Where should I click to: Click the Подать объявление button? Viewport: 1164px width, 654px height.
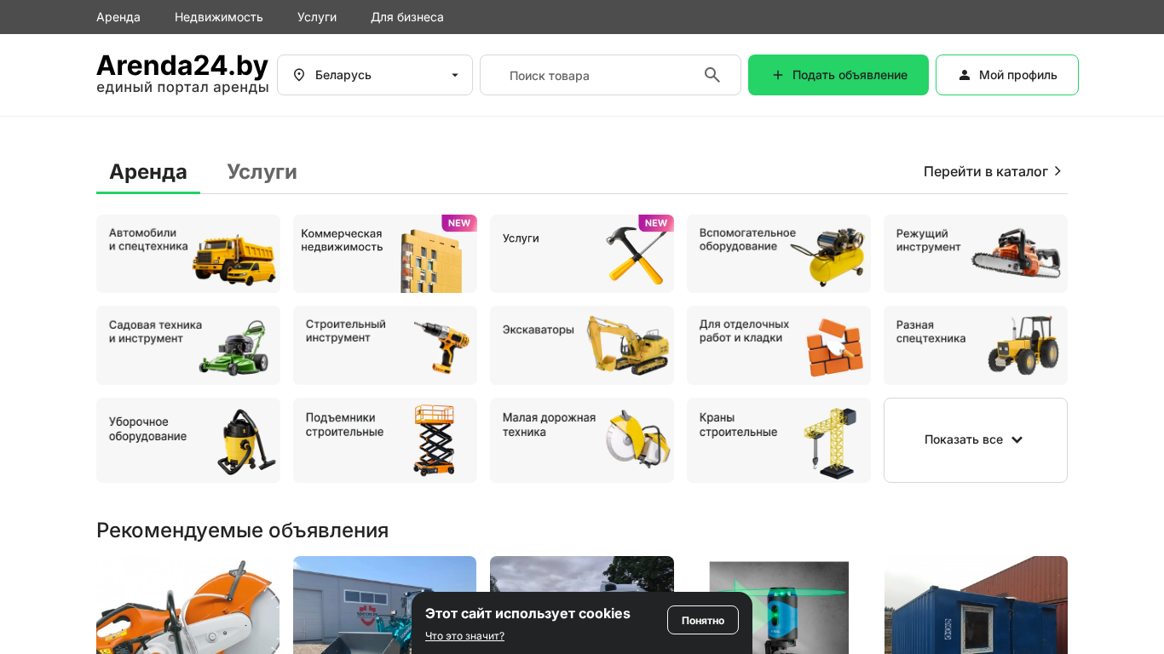click(838, 75)
